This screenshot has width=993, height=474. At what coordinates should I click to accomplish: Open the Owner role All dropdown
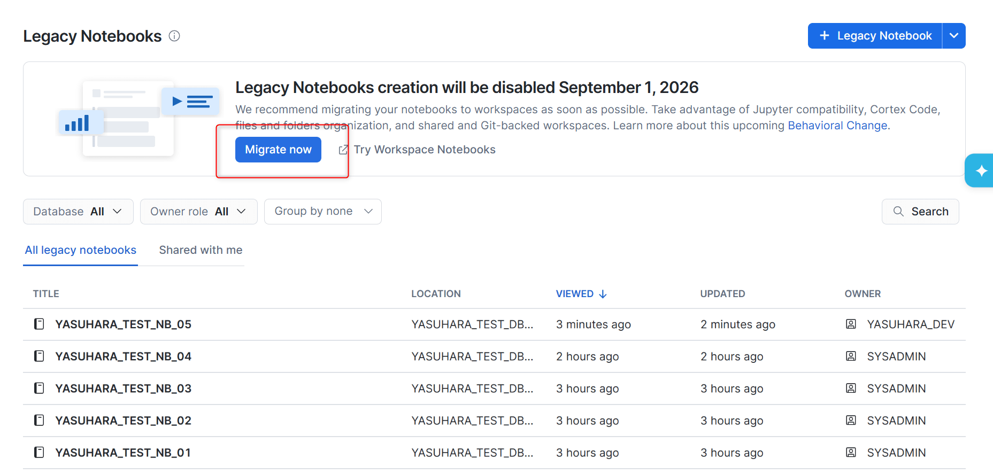coord(198,212)
